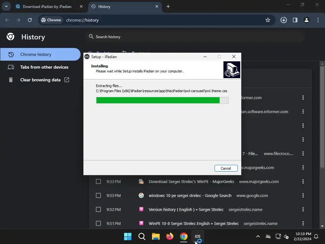The image size is (325, 244).
Task: Click sergeistrelec.name domain at 9:51 PM
Action: (x=260, y=223)
